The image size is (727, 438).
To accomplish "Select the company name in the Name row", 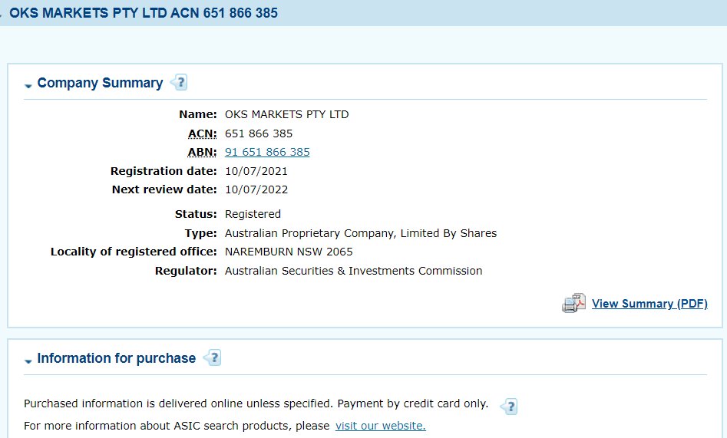I will tap(286, 114).
